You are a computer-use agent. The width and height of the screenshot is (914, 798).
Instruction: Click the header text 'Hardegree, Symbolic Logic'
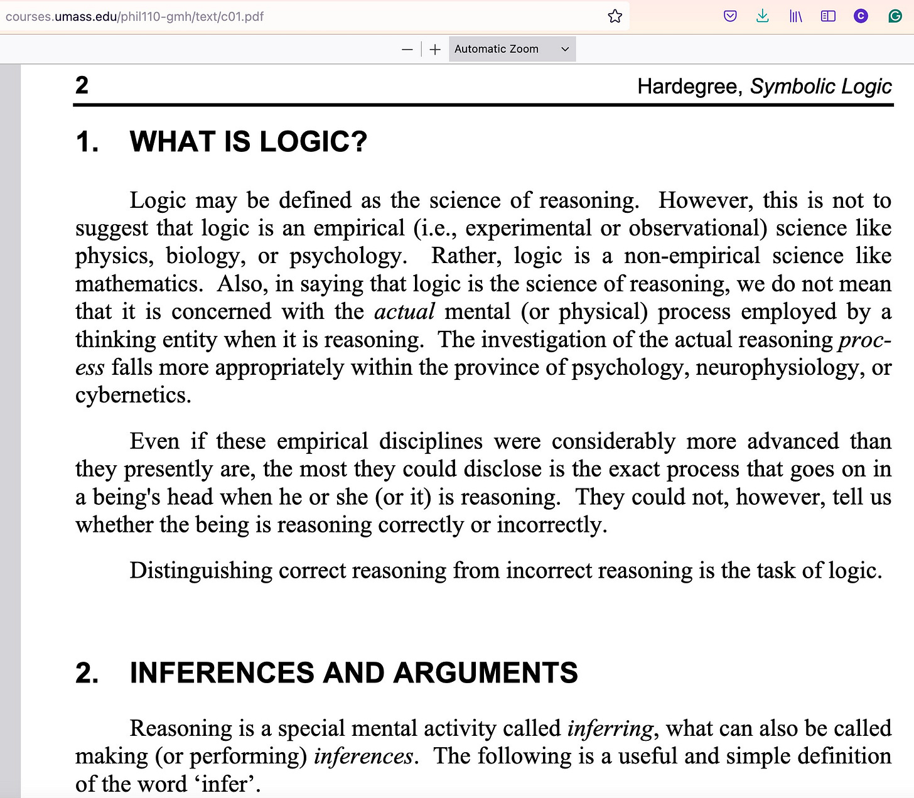pyautogui.click(x=765, y=87)
